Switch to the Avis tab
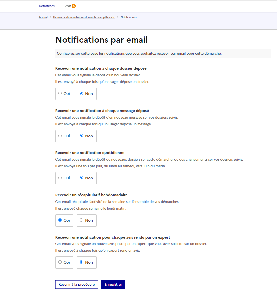Image resolution: width=277 pixels, height=292 pixels. click(x=68, y=6)
